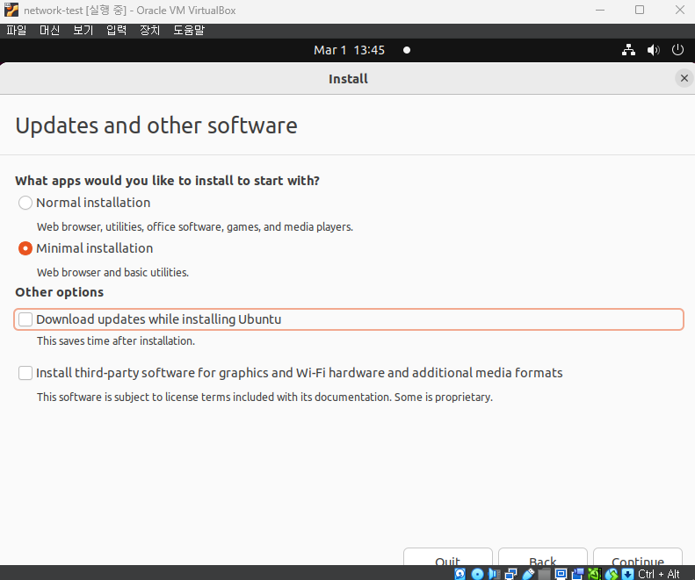Viewport: 695px width, 580px height.
Task: Minimize the VirtualBox window
Action: (600, 10)
